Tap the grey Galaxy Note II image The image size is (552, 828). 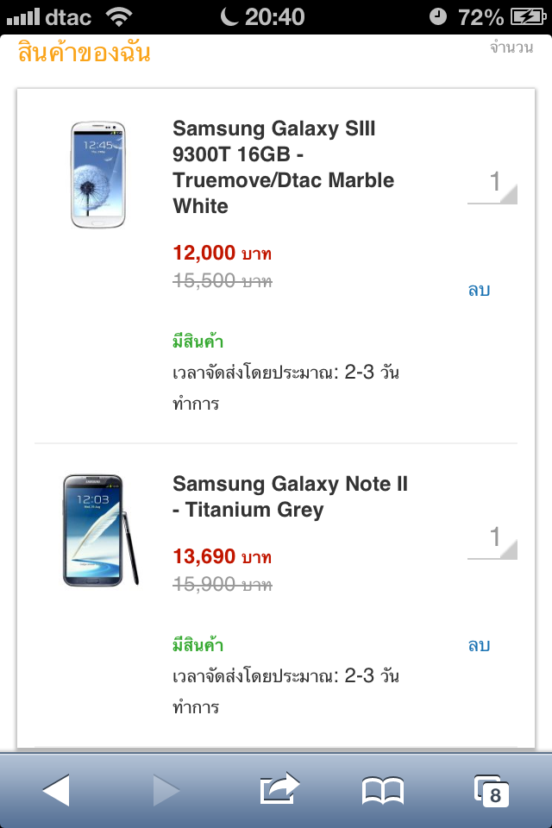point(100,530)
